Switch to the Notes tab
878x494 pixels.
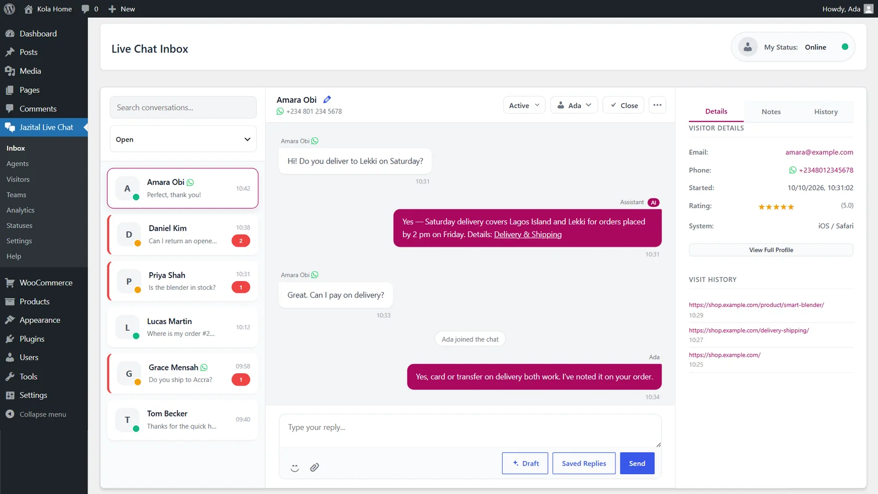(x=771, y=111)
